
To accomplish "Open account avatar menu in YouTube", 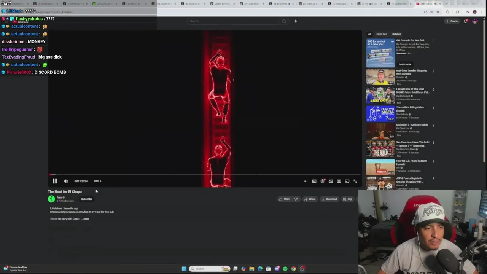I will 475,21.
